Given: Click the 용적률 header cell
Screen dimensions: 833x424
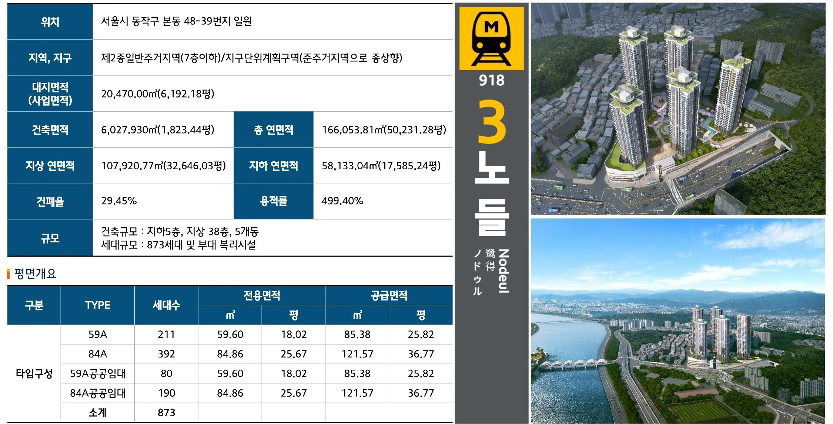Looking at the screenshot, I should [x=274, y=201].
